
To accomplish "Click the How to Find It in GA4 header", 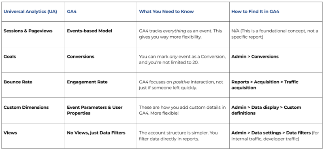I will pos(255,12).
